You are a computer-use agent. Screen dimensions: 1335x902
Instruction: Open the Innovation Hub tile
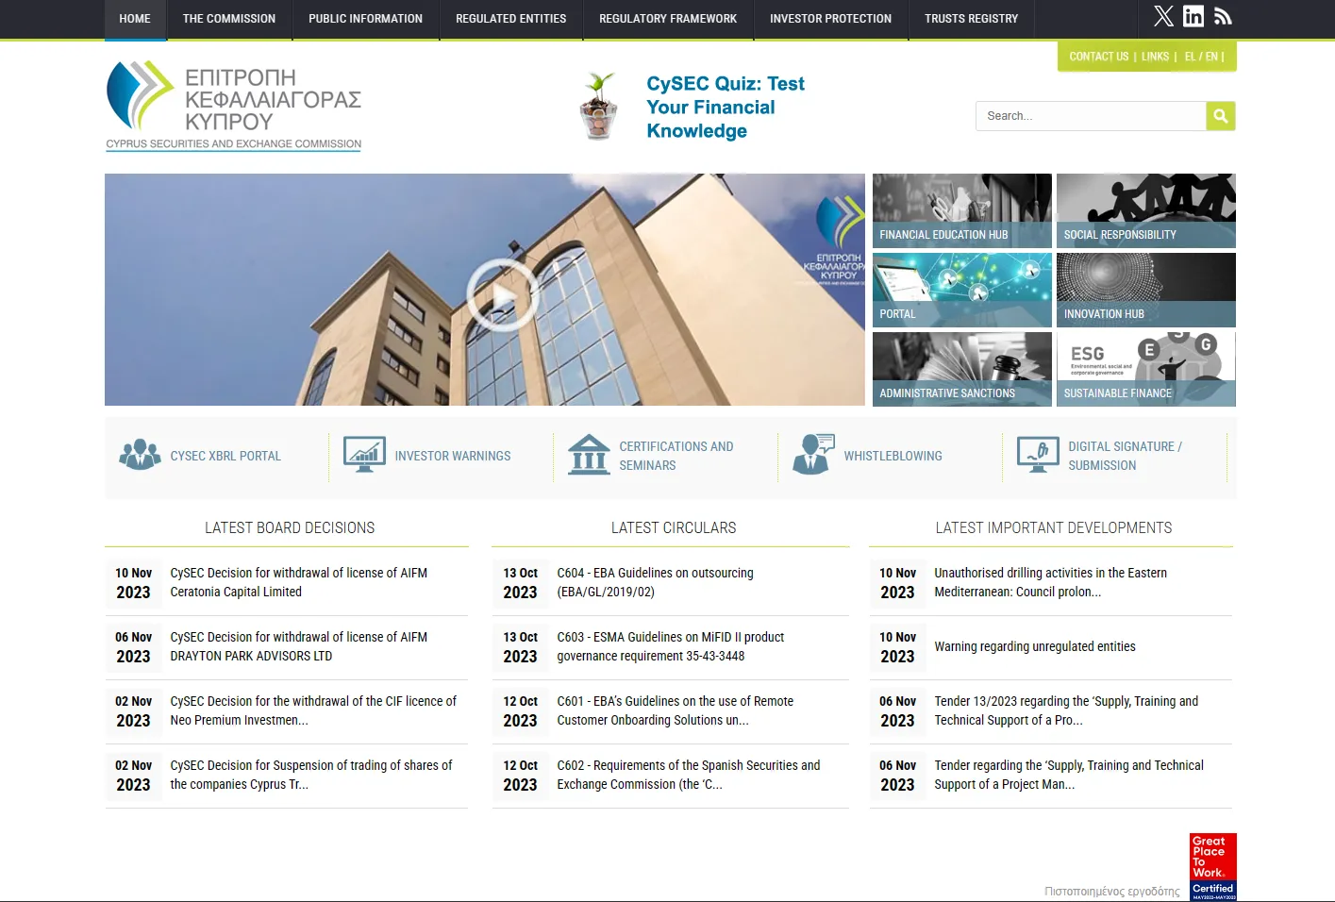coord(1146,290)
